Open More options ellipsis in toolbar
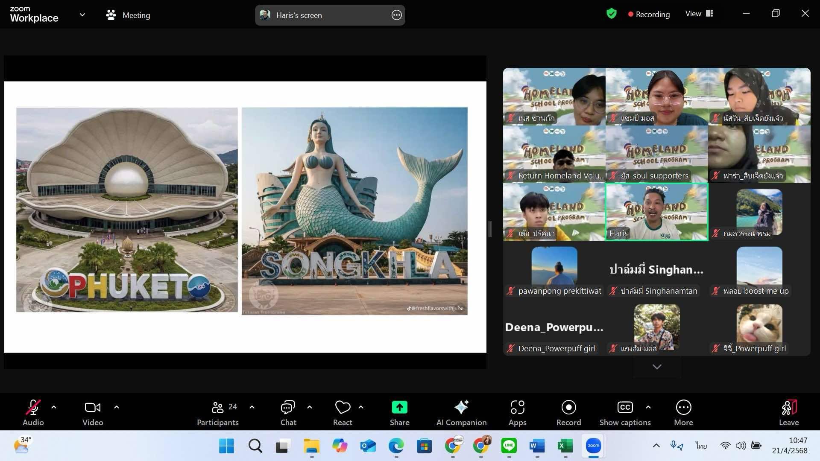The image size is (820, 461). (x=683, y=408)
